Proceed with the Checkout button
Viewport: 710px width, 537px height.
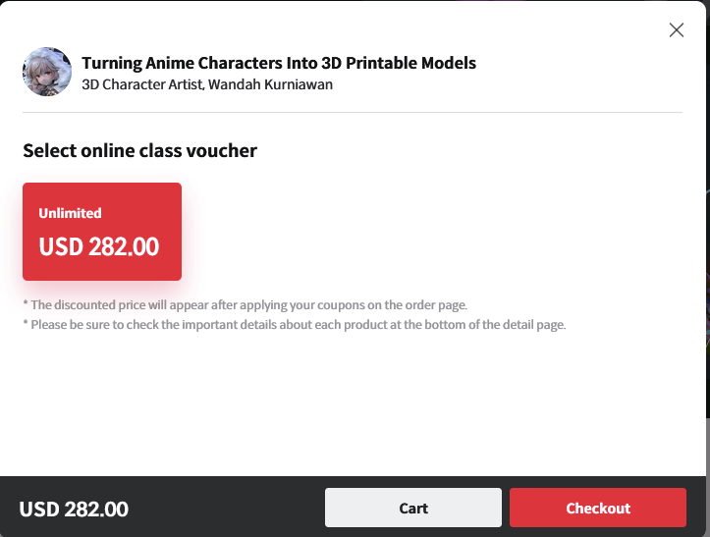597,508
